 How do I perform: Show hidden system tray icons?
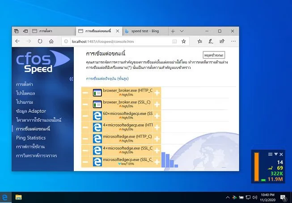pyautogui.click(x=227, y=197)
